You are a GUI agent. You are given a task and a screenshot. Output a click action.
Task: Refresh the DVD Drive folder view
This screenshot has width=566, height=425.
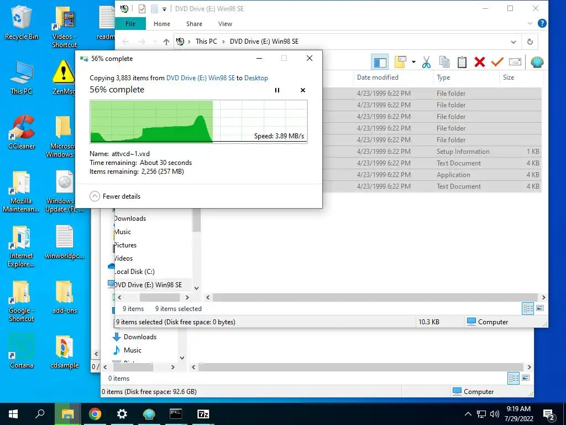click(x=530, y=42)
